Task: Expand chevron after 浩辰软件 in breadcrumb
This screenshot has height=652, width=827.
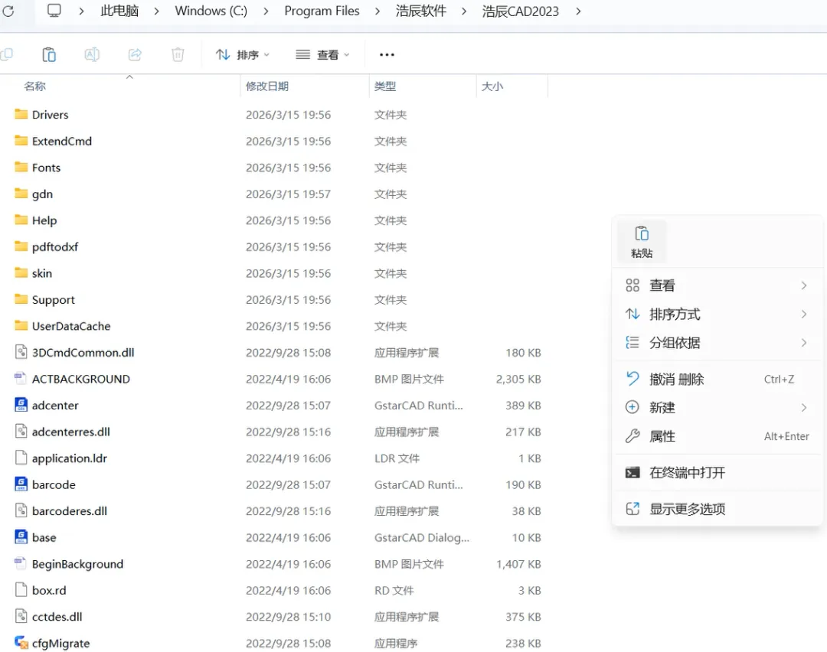Action: (x=463, y=11)
